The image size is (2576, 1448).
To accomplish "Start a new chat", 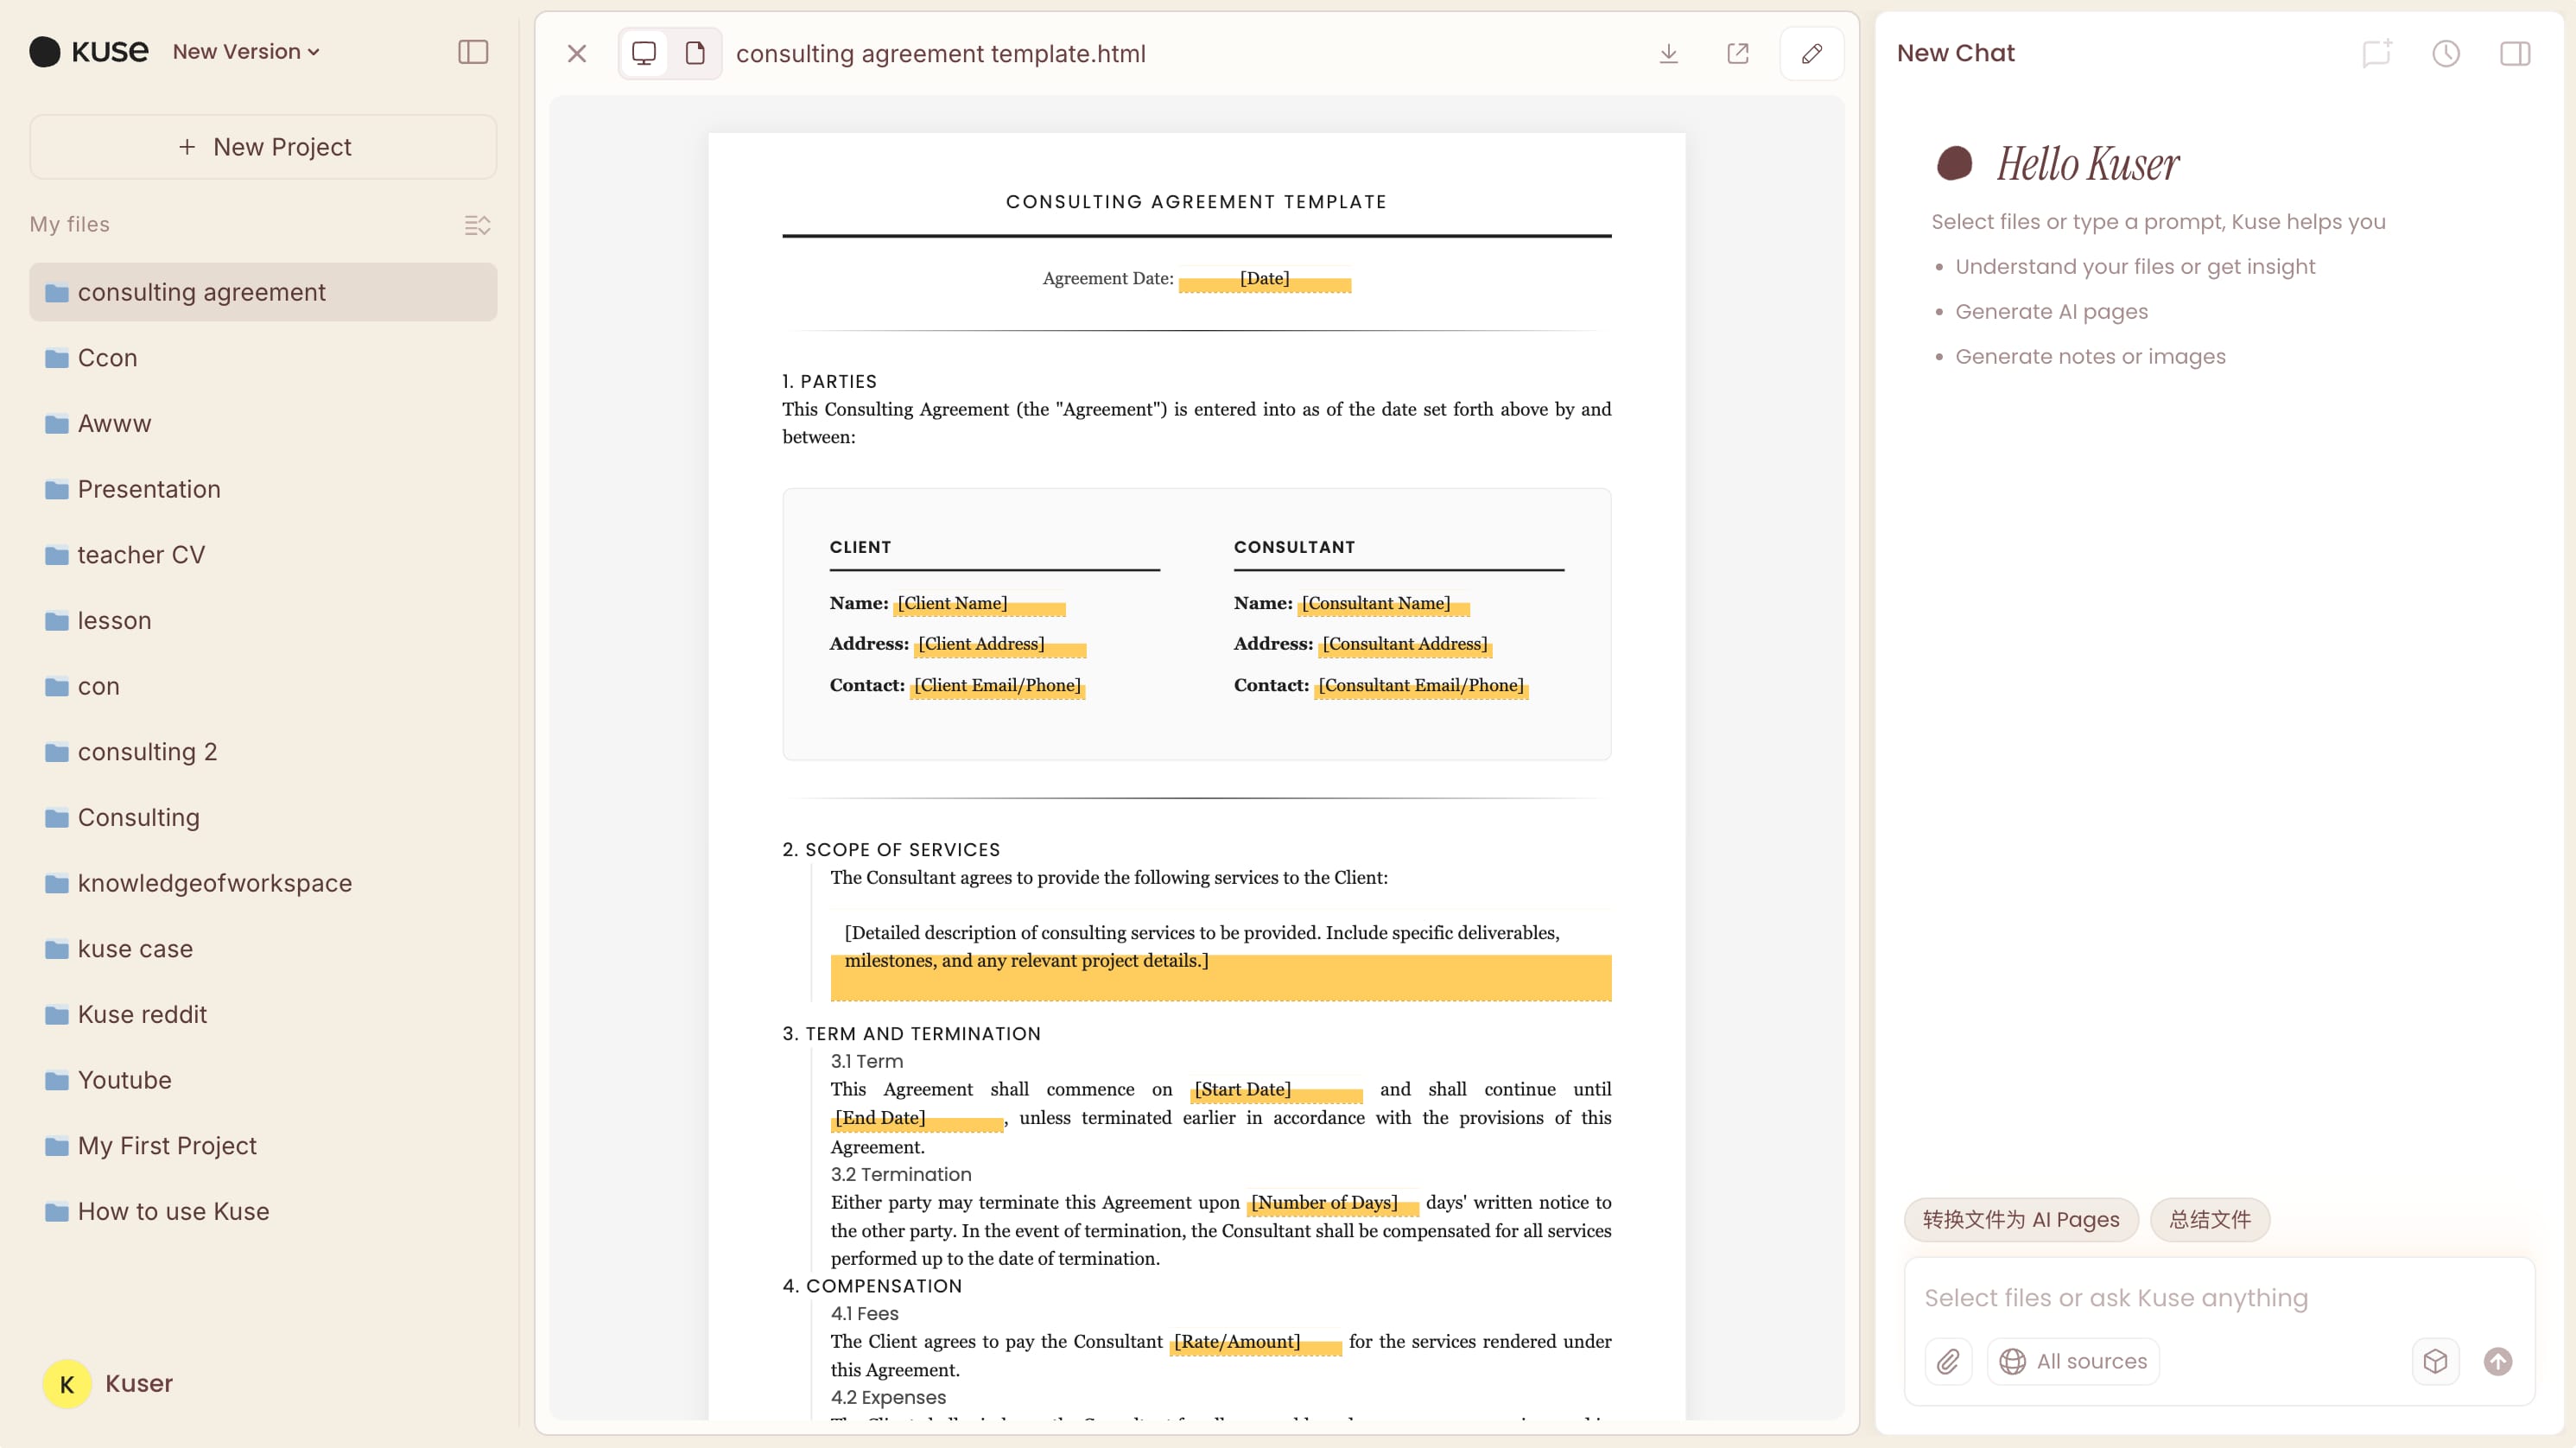I will pyautogui.click(x=2377, y=53).
